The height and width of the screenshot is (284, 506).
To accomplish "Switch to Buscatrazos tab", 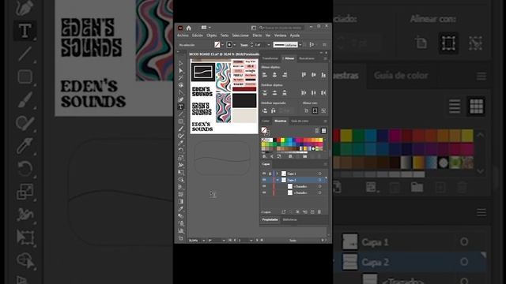I will click(307, 58).
